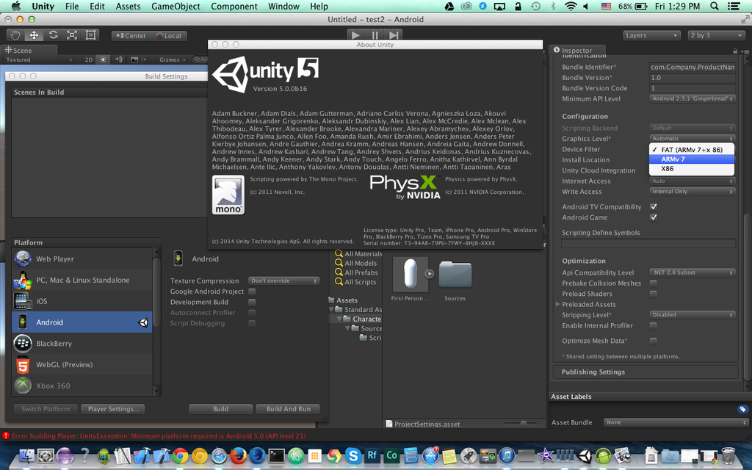Viewport: 752px width, 470px height.
Task: Click the Pause button
Action: click(x=375, y=35)
